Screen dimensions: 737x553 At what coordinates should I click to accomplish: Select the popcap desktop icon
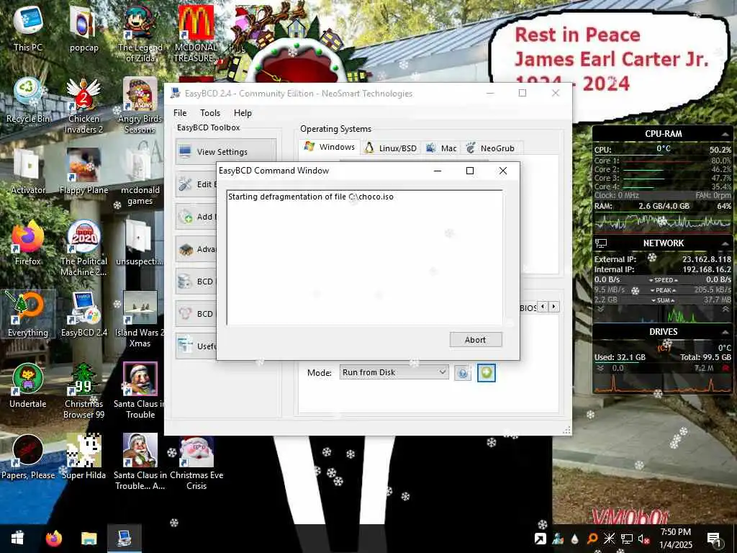(x=83, y=29)
